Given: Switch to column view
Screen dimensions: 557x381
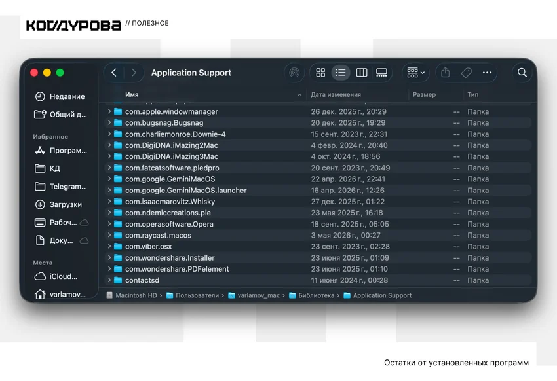Looking at the screenshot, I should (x=362, y=73).
